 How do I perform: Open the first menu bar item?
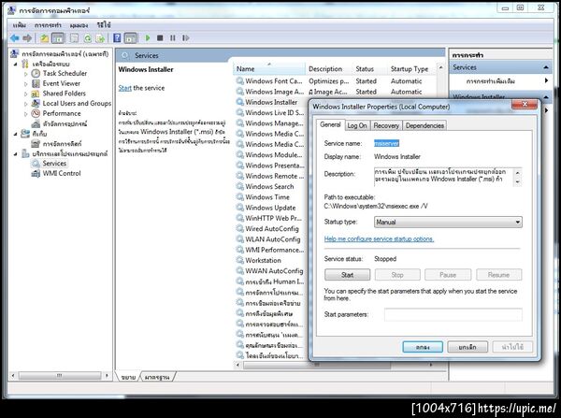click(x=20, y=25)
